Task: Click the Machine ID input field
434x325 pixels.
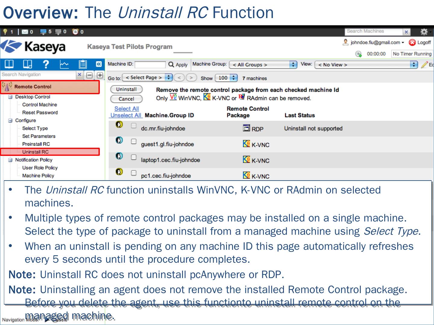Action: 150,65
